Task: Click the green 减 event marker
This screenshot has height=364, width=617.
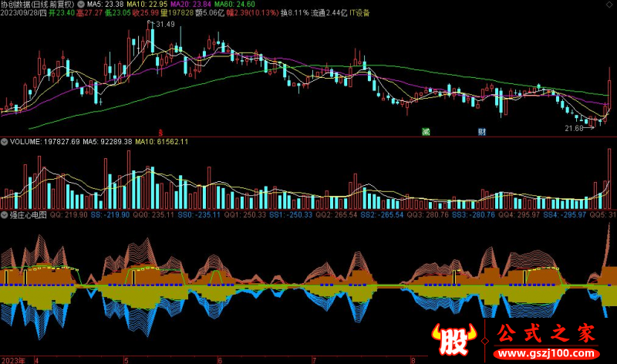Action: point(426,132)
